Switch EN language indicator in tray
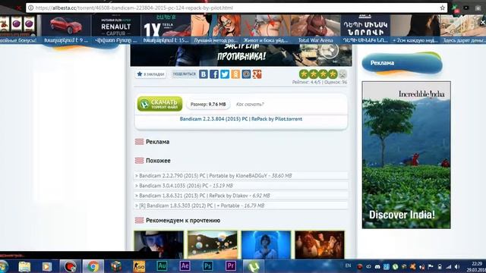 (348, 266)
